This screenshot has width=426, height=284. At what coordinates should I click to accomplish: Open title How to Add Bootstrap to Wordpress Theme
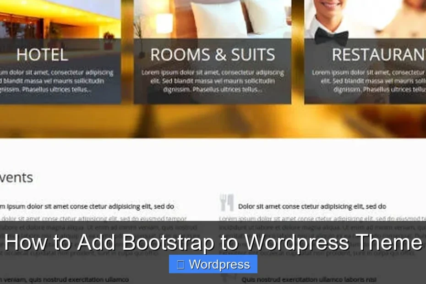click(x=213, y=242)
